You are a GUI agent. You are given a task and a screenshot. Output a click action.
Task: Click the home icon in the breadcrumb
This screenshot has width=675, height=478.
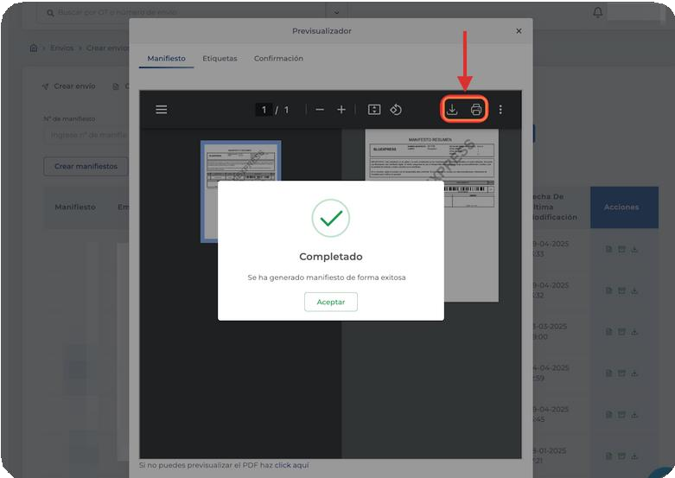[x=34, y=48]
